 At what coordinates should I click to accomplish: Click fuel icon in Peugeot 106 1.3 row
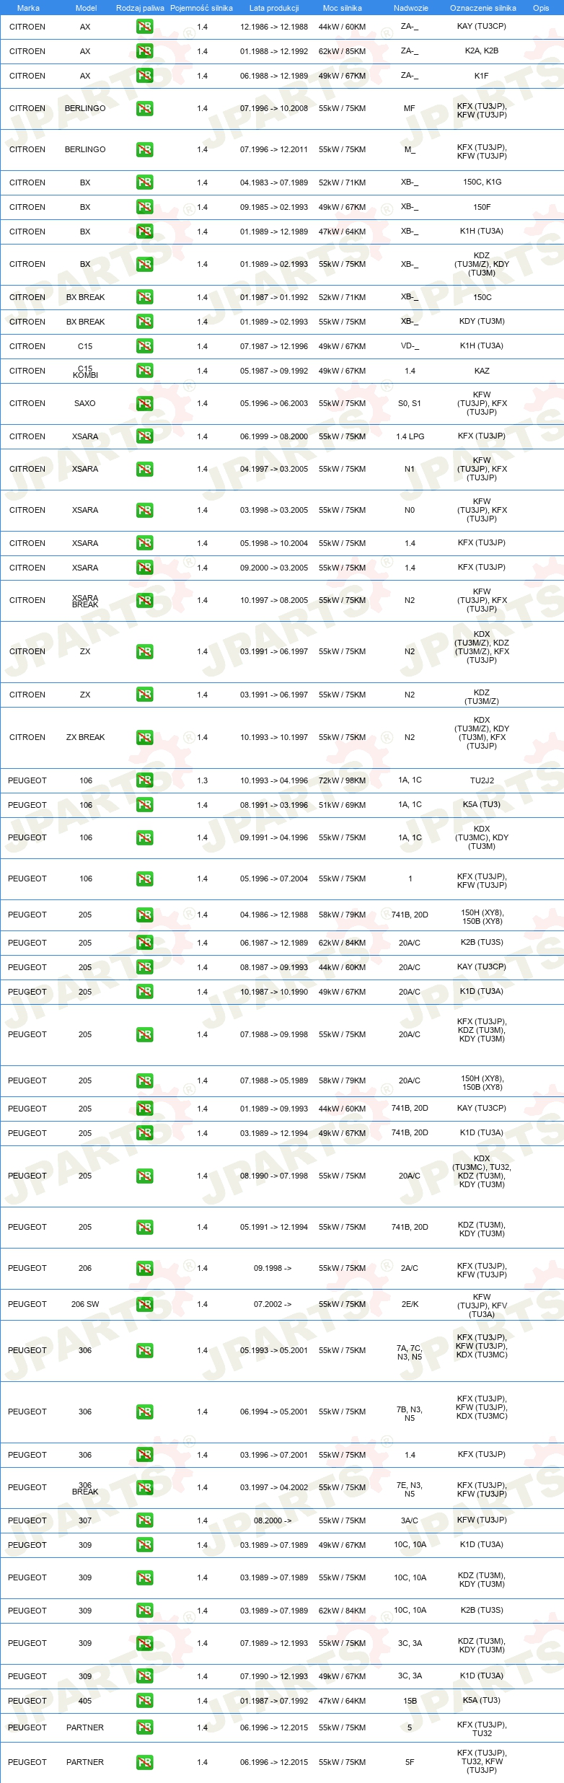click(x=144, y=781)
